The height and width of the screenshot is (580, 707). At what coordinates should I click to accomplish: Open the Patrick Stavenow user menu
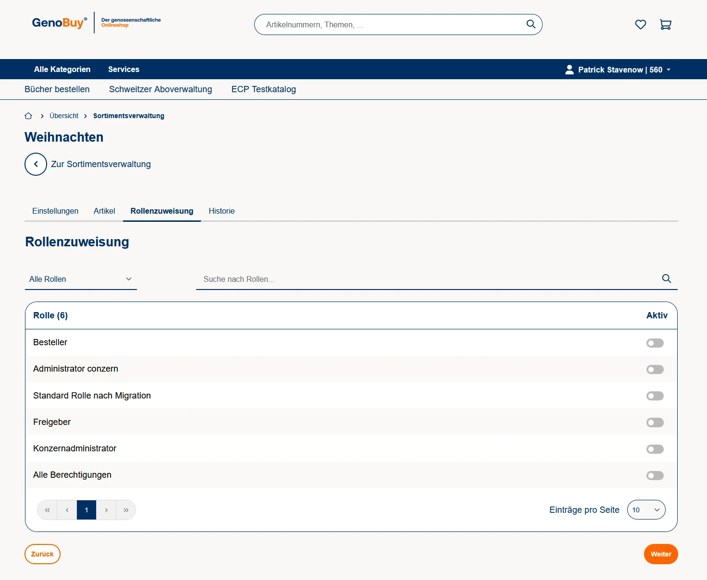pos(618,70)
